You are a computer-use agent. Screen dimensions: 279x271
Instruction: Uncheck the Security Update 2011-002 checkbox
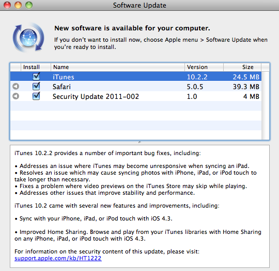coord(36,96)
